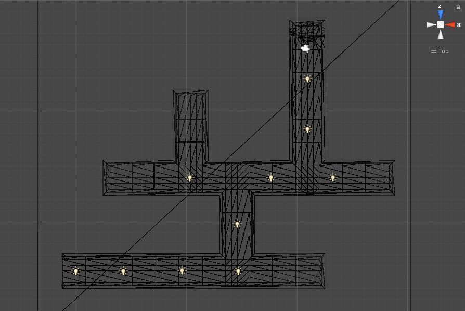Click the red X axis cone on the gizmo

(x=450, y=25)
